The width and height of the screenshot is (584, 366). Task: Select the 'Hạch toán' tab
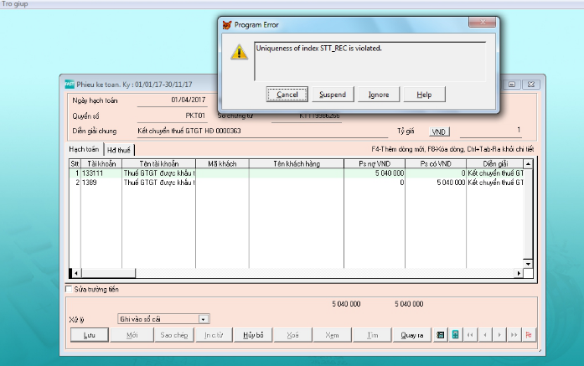click(x=84, y=148)
